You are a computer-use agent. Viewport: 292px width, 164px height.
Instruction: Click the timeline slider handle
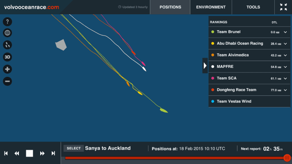[x=287, y=158]
